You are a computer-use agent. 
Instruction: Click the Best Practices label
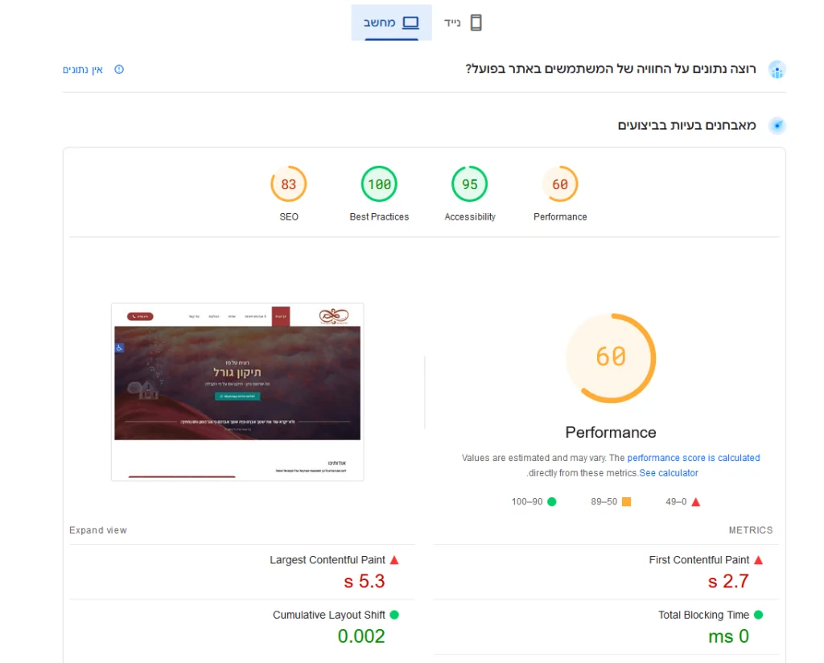[x=379, y=217]
